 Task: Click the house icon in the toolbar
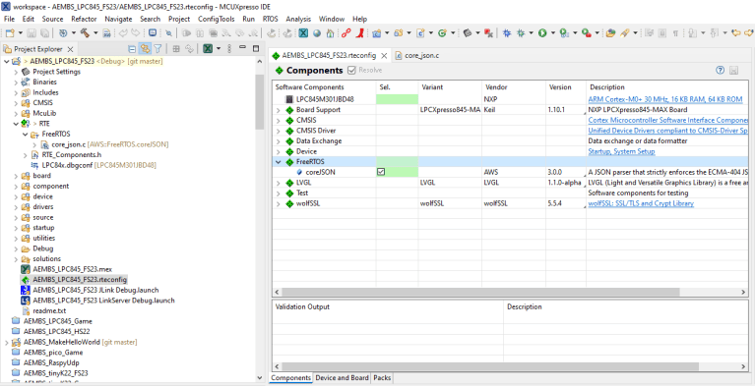click(331, 33)
